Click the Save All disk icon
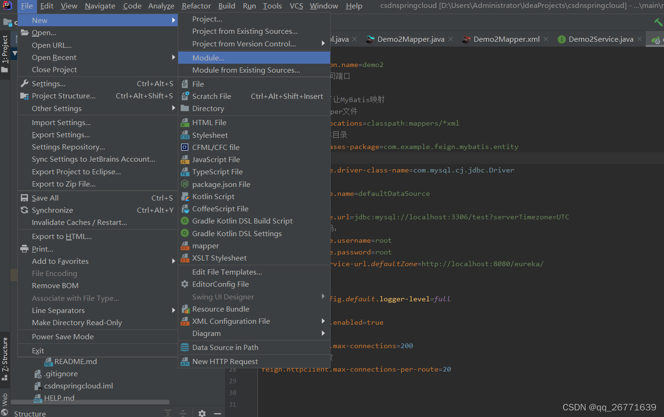This screenshot has width=664, height=417. (24, 198)
